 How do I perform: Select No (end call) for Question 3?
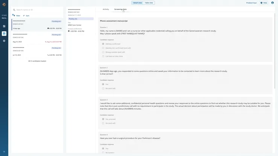coord(103,123)
